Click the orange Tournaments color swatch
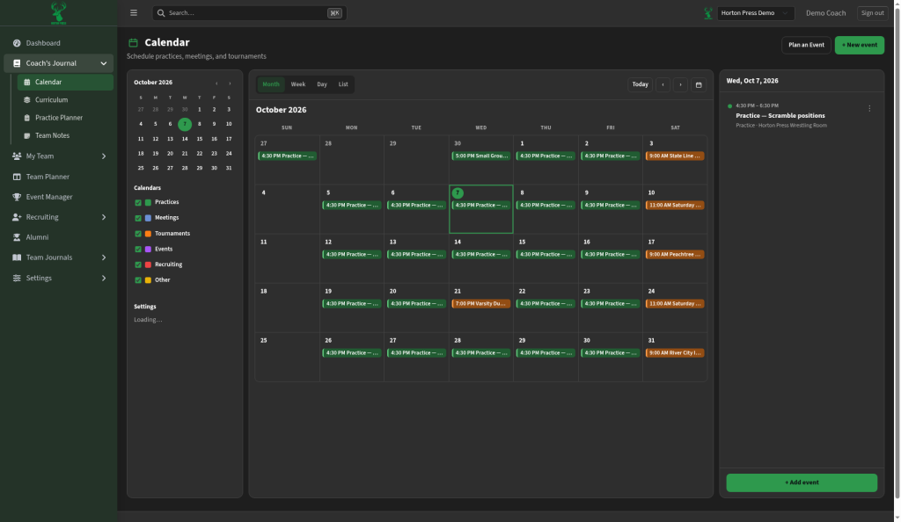 [x=148, y=234]
